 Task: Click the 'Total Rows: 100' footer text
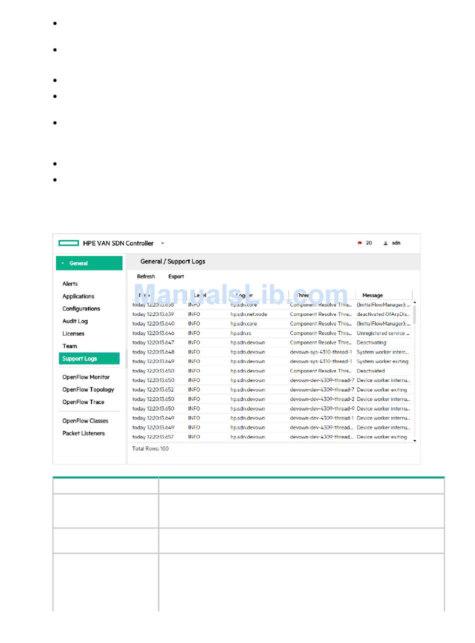pyautogui.click(x=150, y=449)
